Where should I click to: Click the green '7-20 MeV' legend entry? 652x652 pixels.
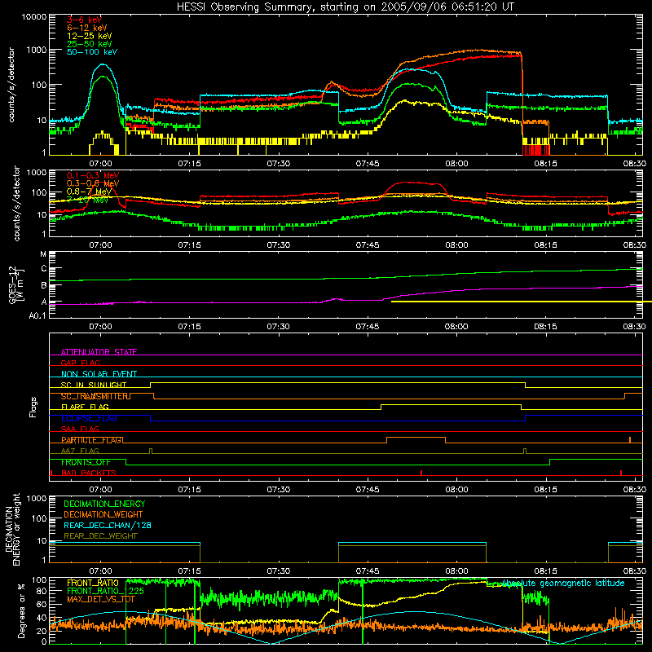click(88, 200)
